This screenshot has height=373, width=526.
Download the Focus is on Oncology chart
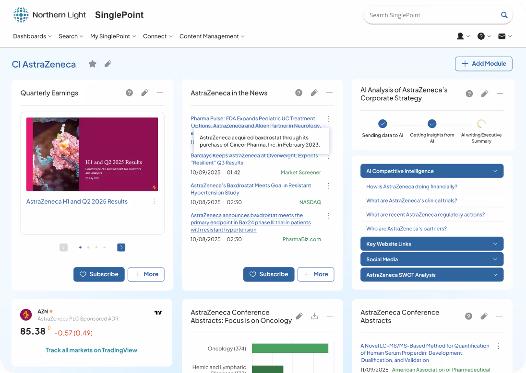[314, 316]
